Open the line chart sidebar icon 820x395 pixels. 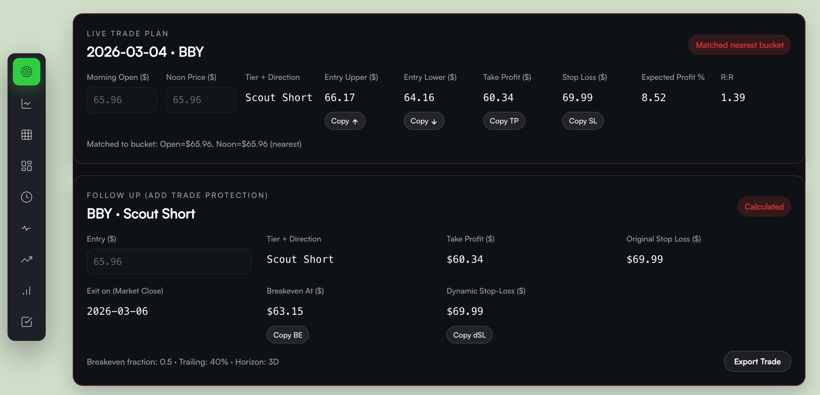[x=27, y=104]
